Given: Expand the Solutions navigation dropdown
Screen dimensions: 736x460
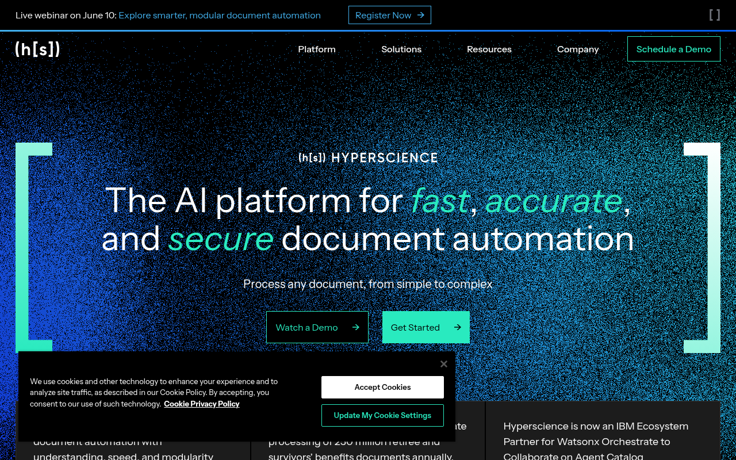Looking at the screenshot, I should [401, 49].
